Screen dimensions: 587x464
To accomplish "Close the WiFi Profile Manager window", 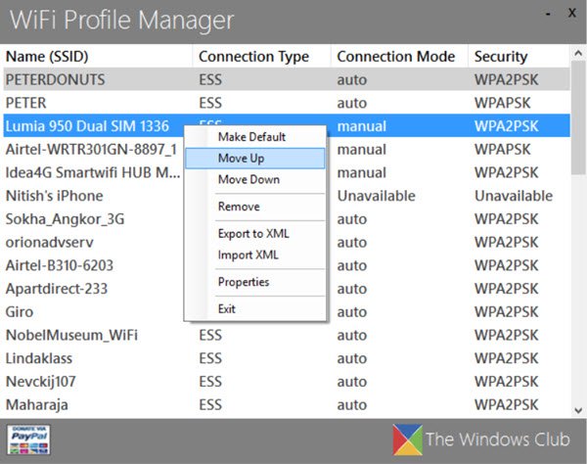I will tap(571, 14).
